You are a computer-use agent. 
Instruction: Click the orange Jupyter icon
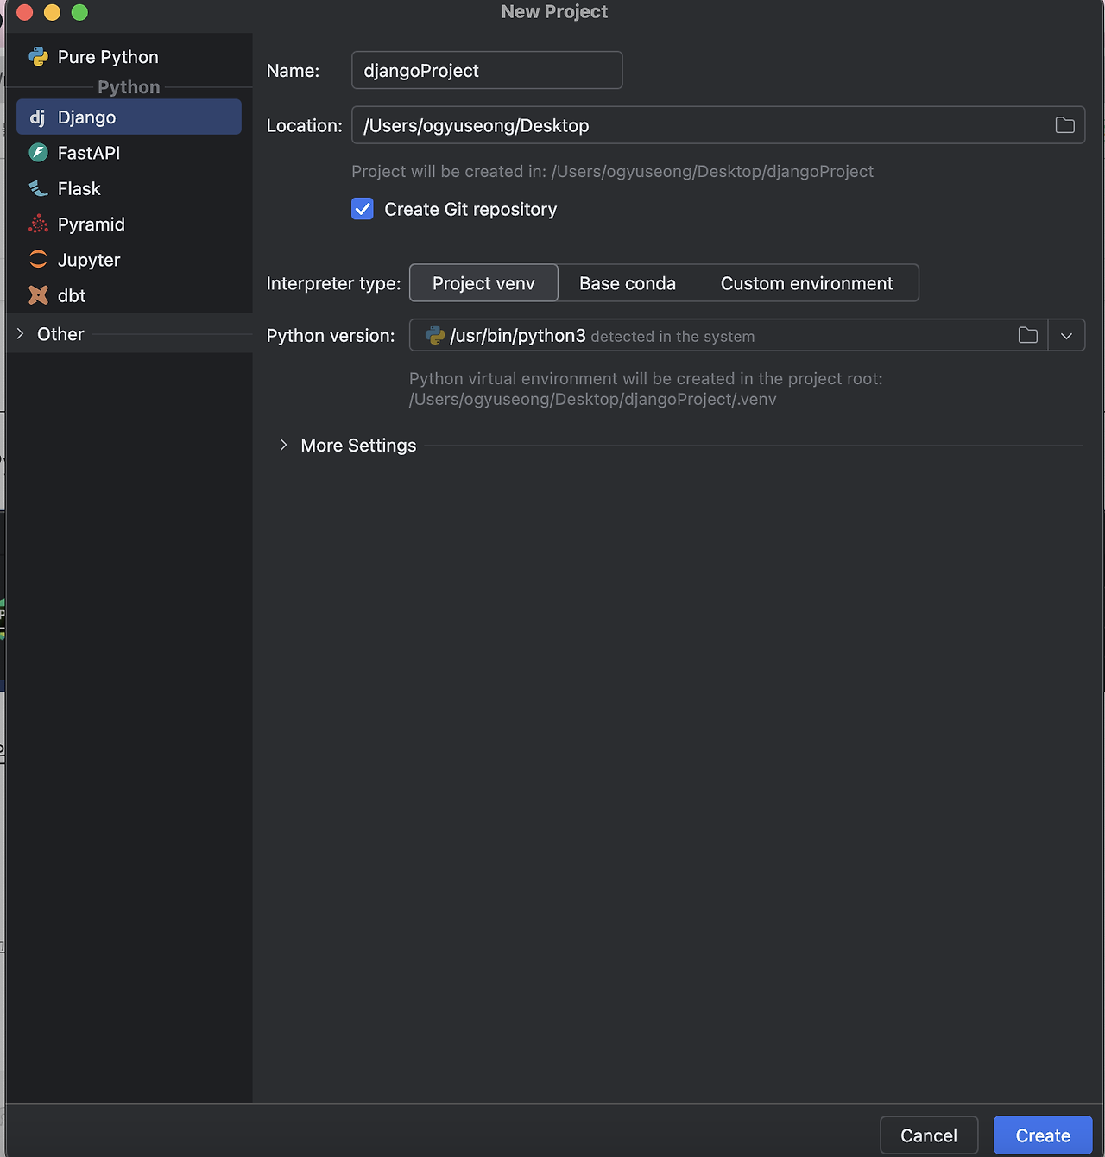[38, 260]
